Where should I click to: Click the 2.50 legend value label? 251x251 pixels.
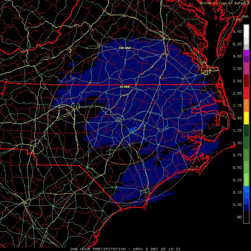click(x=237, y=81)
